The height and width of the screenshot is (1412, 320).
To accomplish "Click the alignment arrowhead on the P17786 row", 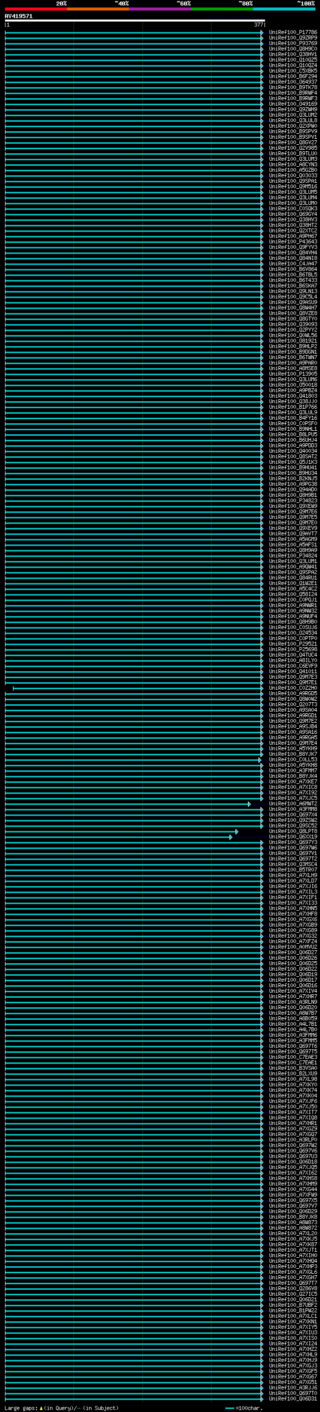I will pos(262,33).
